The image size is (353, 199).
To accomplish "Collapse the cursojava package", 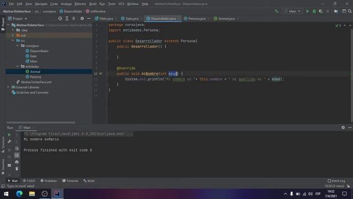I will pos(17,45).
